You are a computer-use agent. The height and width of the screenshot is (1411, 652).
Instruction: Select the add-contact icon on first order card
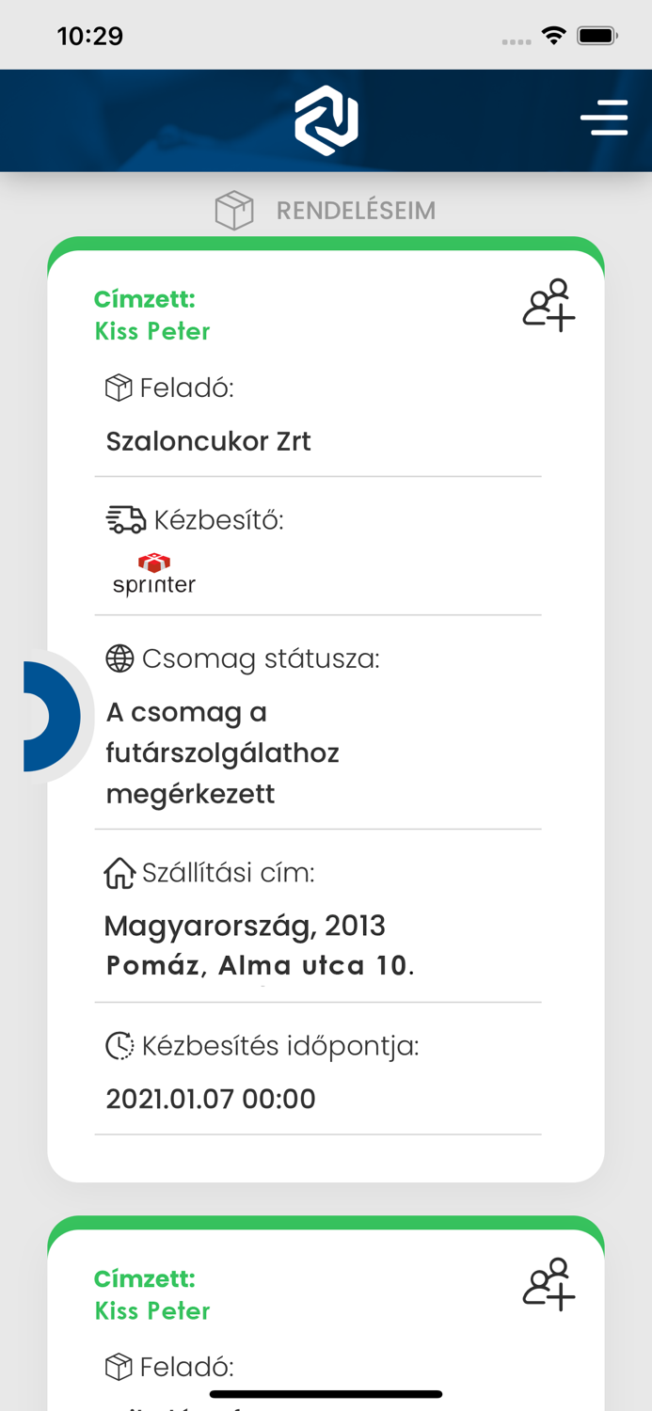(x=549, y=304)
